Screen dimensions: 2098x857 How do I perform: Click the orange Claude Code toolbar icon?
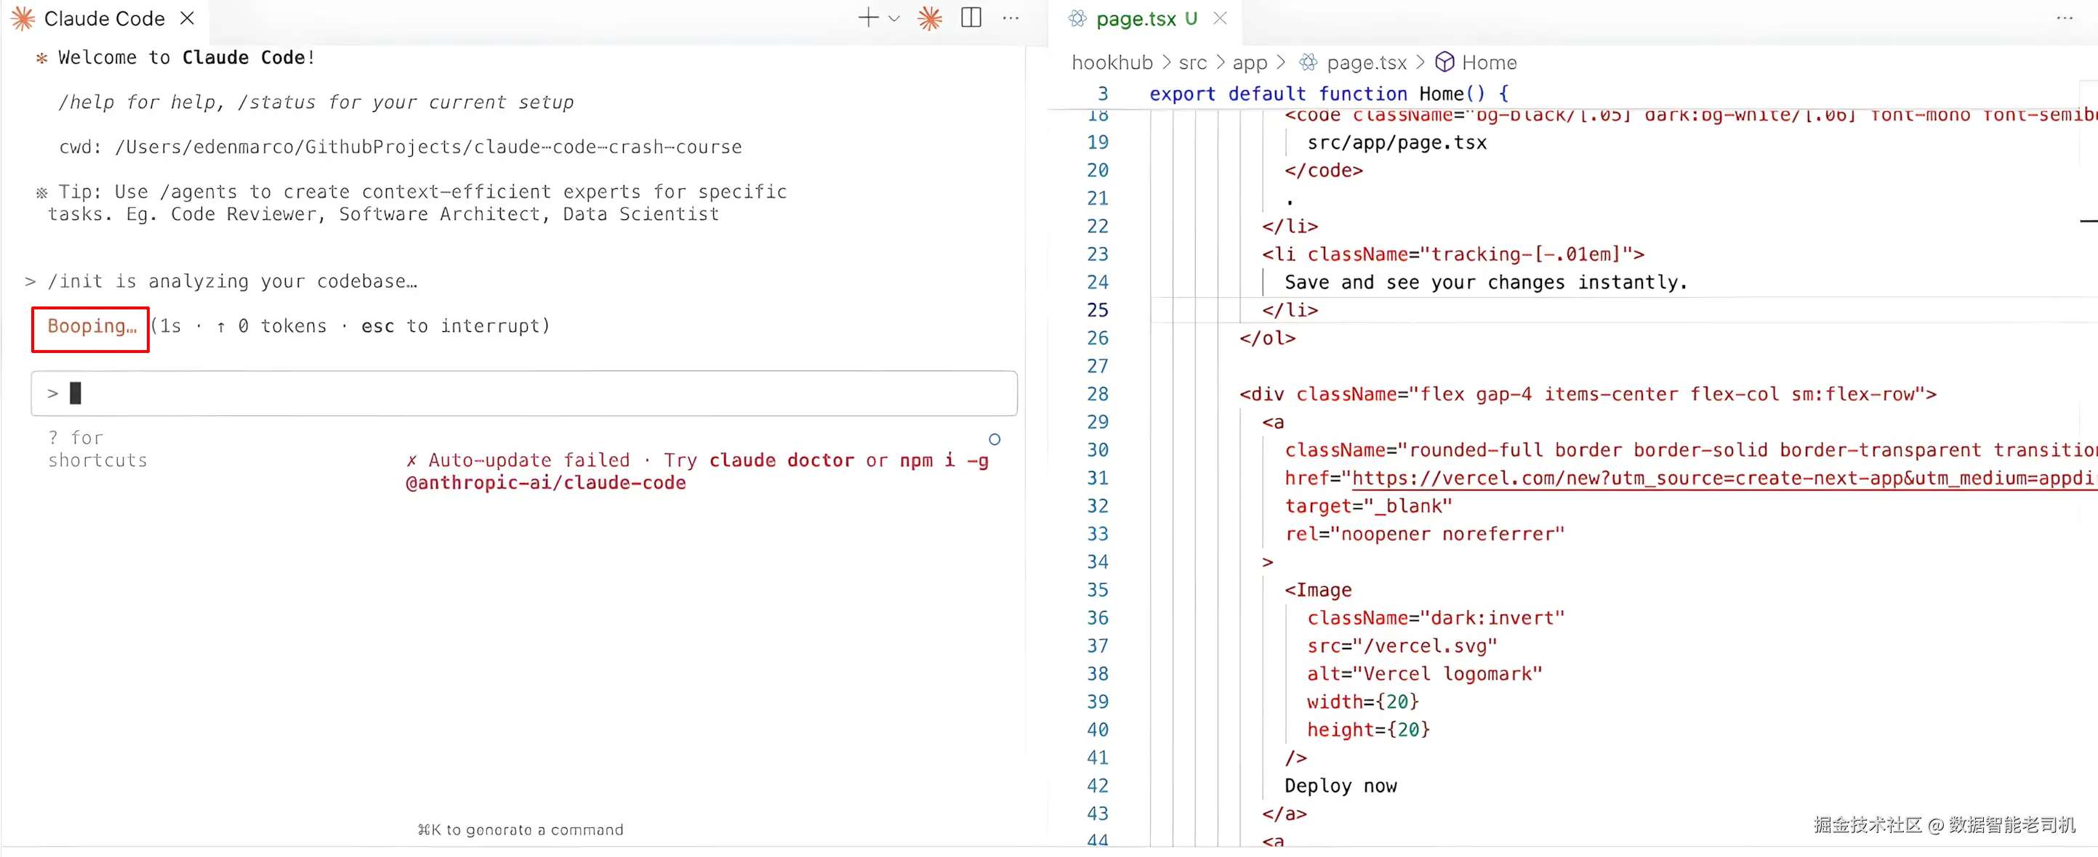click(x=929, y=18)
